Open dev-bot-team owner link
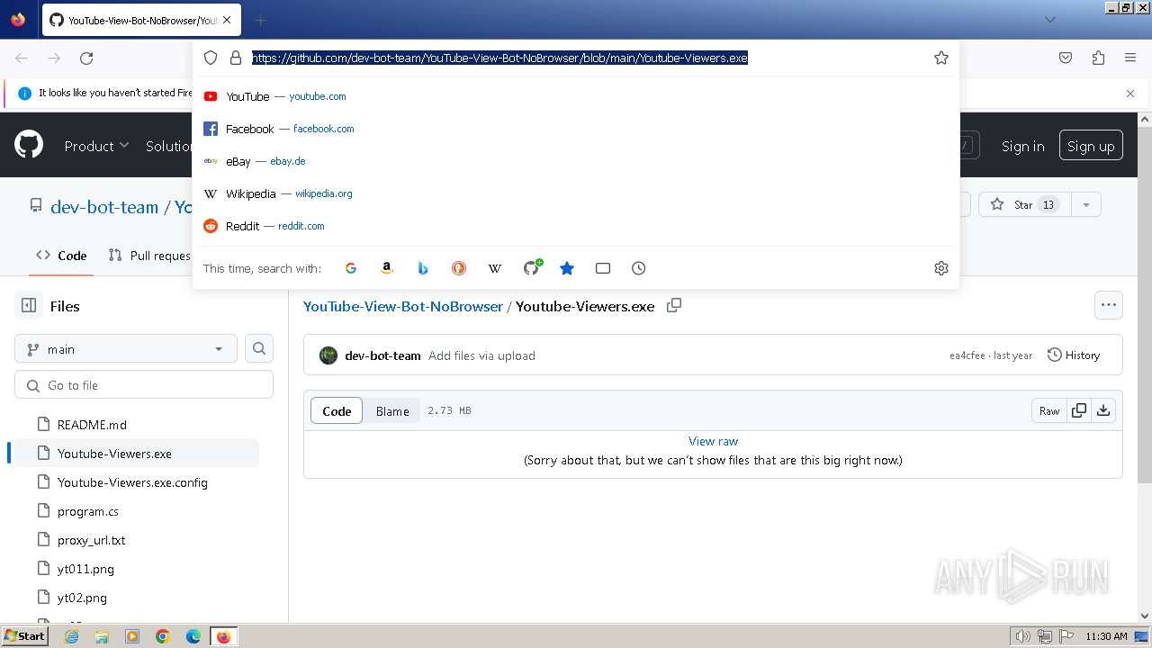The height and width of the screenshot is (648, 1152). [x=104, y=207]
